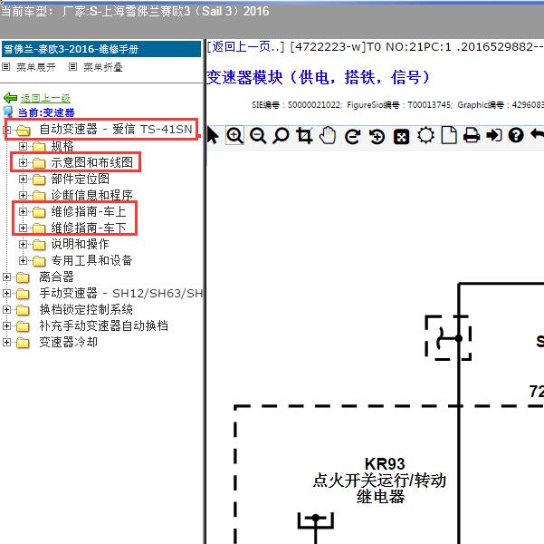This screenshot has width=544, height=544.
Task: Open 维修指南-车下 tree item
Action: (89, 228)
